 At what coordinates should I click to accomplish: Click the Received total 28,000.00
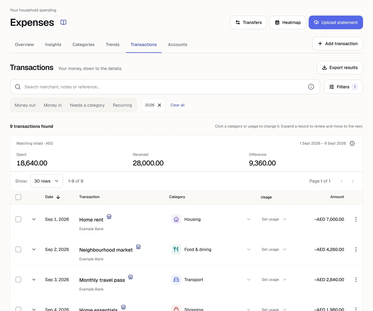[148, 163]
